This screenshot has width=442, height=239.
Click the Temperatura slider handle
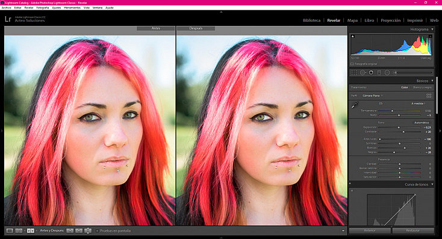click(x=392, y=111)
